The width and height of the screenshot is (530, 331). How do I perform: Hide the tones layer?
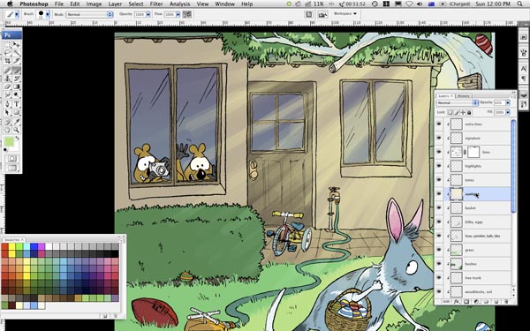point(439,180)
